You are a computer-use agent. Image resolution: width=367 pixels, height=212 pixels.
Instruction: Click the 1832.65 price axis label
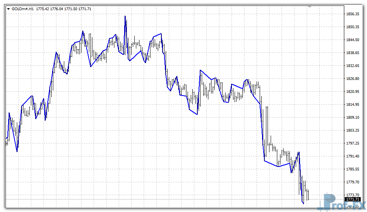pos(353,66)
